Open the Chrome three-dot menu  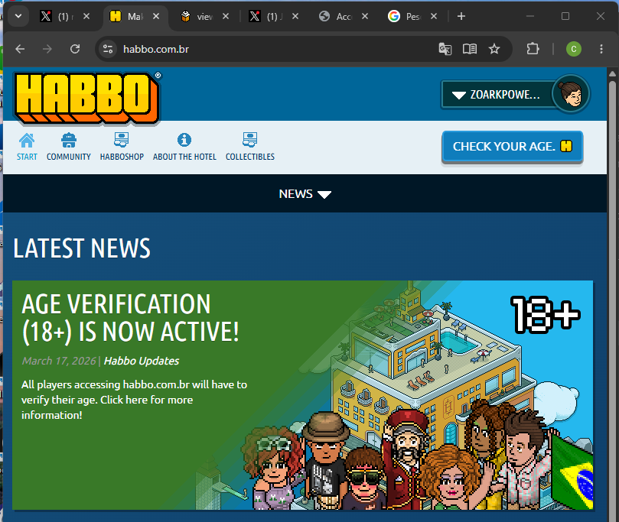pos(601,49)
